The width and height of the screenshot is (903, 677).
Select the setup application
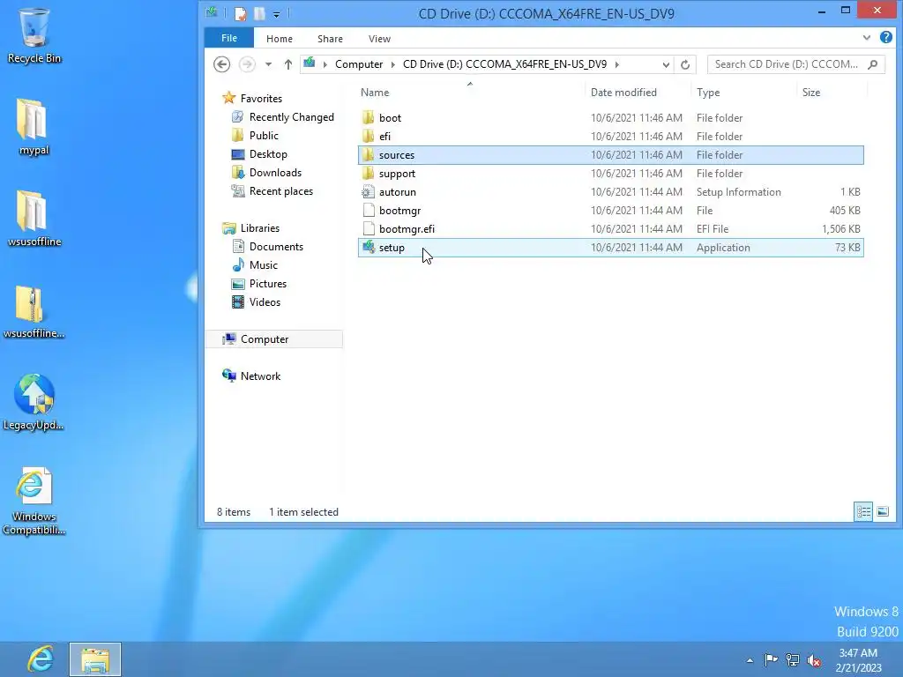coord(610,248)
